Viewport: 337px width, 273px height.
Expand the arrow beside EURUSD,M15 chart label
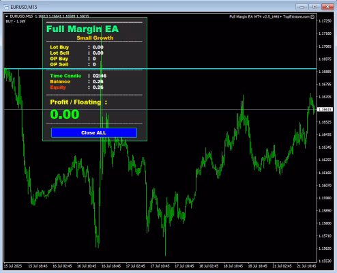tap(7, 16)
